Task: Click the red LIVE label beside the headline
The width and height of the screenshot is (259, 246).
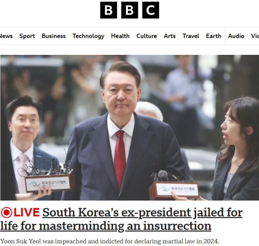Action: point(26,212)
